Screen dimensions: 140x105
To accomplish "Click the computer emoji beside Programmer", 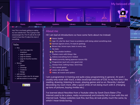I will click(x=51, y=62).
